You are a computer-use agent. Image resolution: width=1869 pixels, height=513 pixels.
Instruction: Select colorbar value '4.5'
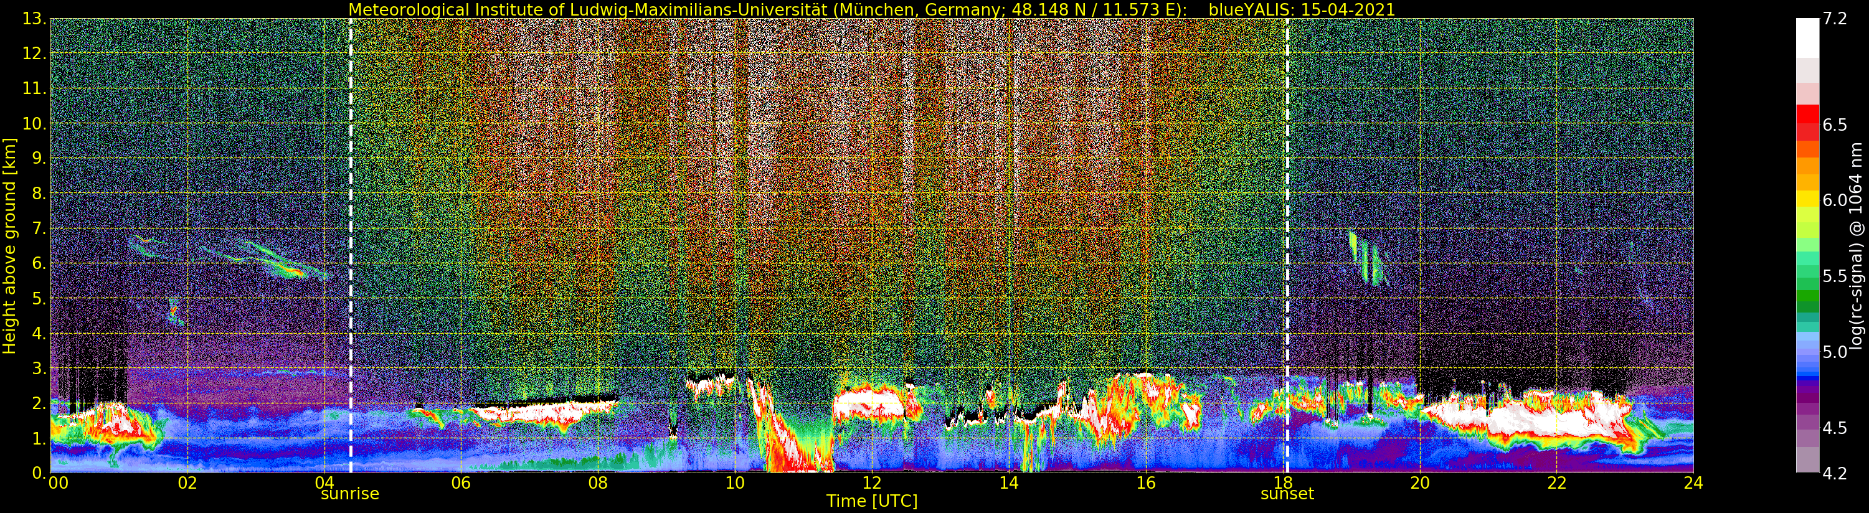(x=1835, y=428)
